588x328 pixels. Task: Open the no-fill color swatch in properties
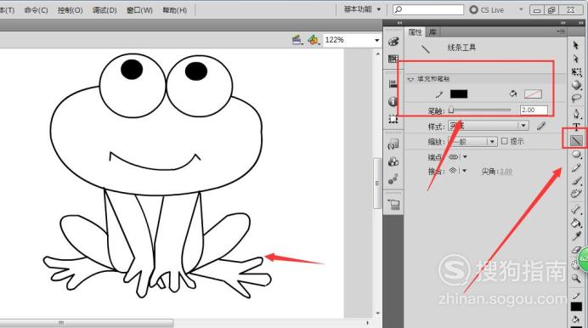click(x=533, y=93)
